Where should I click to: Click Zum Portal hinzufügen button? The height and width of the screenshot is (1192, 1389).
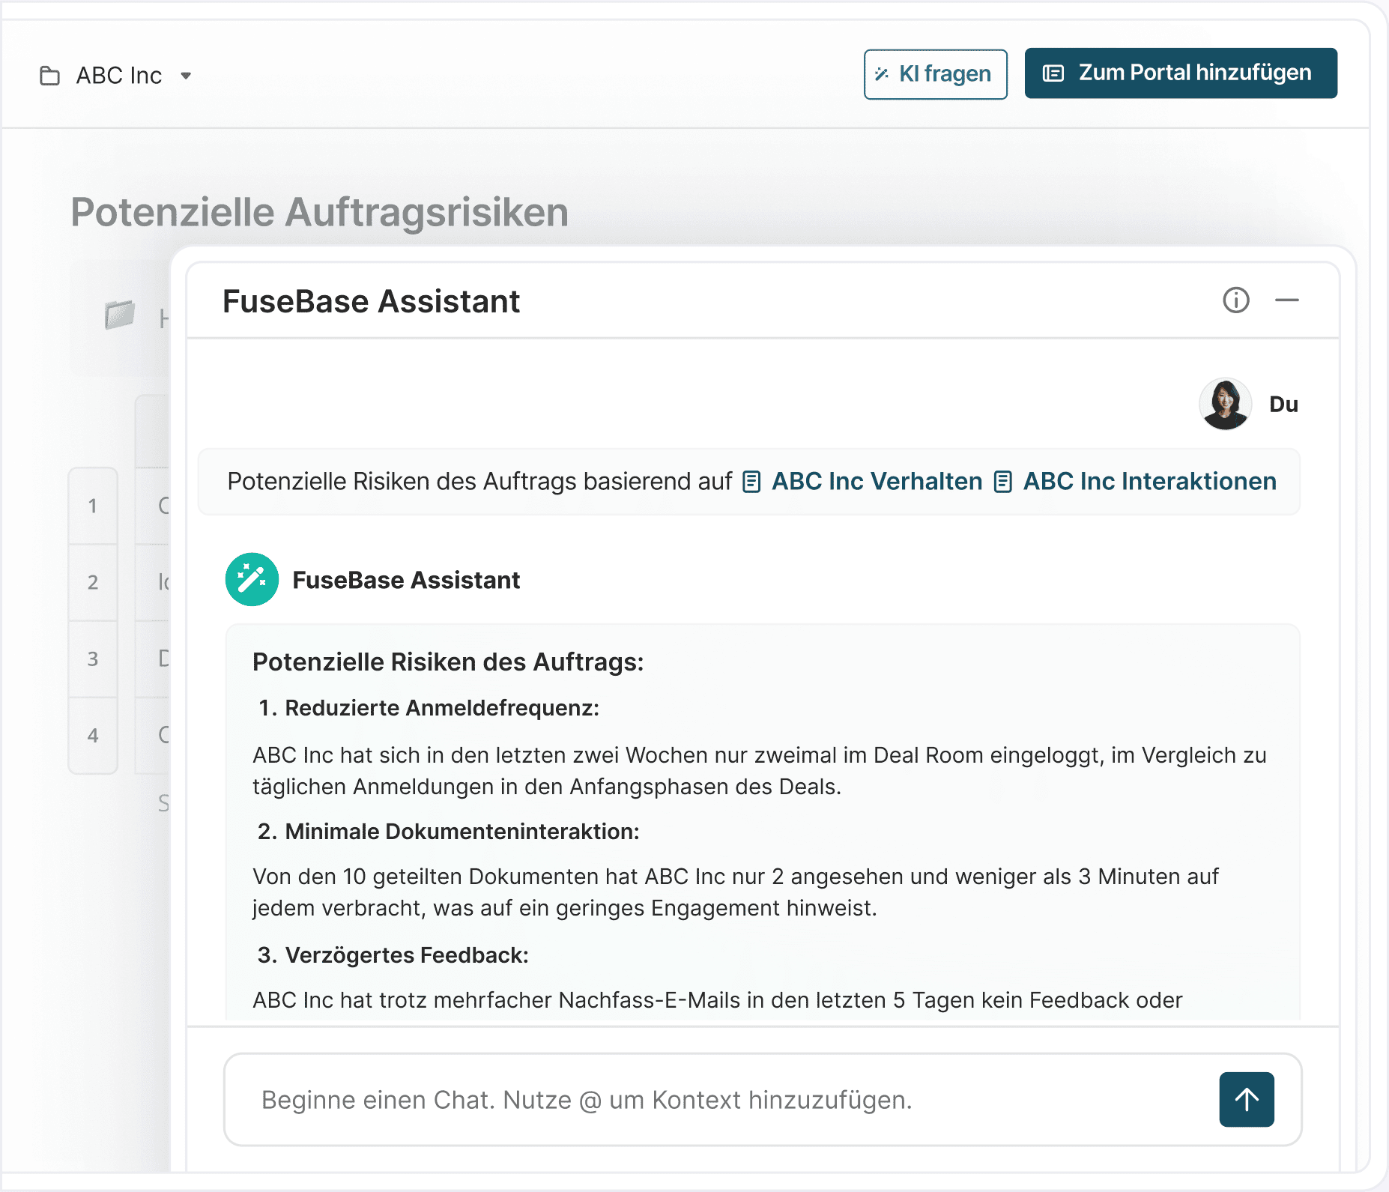pyautogui.click(x=1181, y=73)
